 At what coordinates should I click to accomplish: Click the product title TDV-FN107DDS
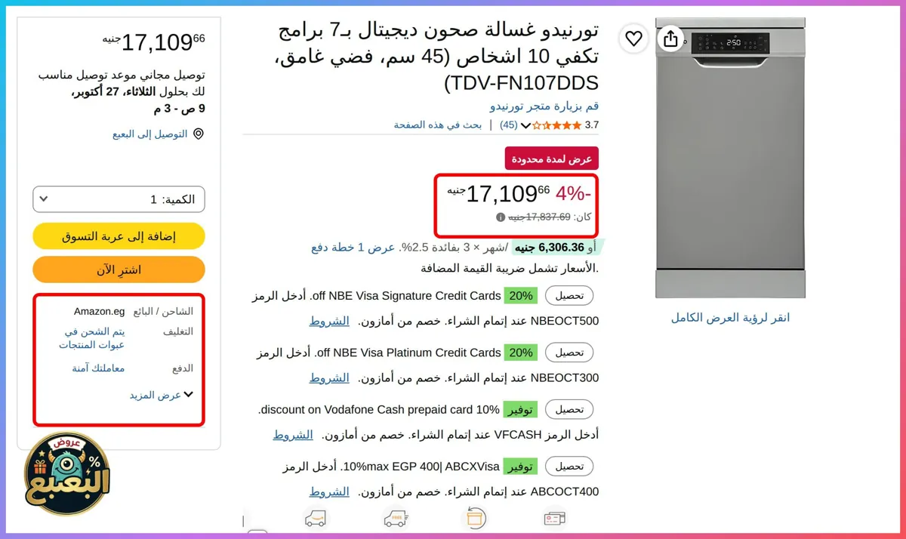437,57
